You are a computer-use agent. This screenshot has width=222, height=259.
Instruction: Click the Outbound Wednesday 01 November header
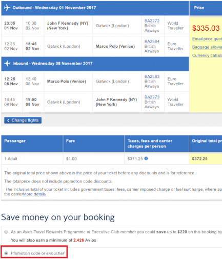coord(54,8)
